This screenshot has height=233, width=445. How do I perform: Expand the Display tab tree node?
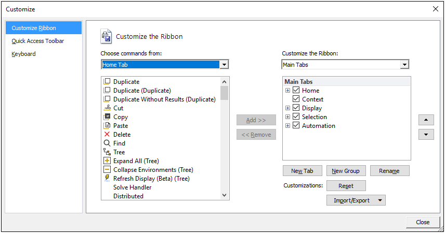point(287,108)
